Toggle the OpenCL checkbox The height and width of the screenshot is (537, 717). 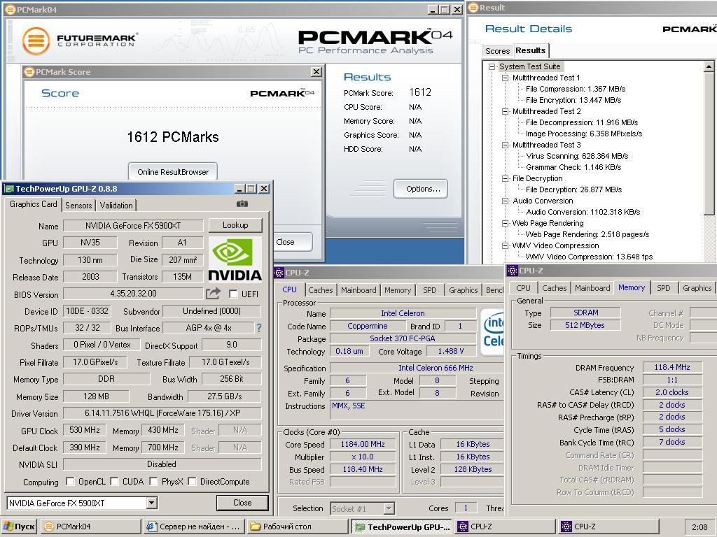[x=70, y=481]
